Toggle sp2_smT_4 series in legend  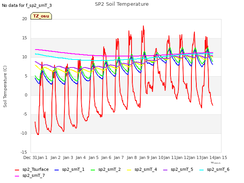click(142, 169)
